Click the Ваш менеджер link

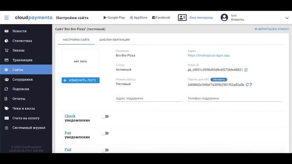tap(201, 17)
